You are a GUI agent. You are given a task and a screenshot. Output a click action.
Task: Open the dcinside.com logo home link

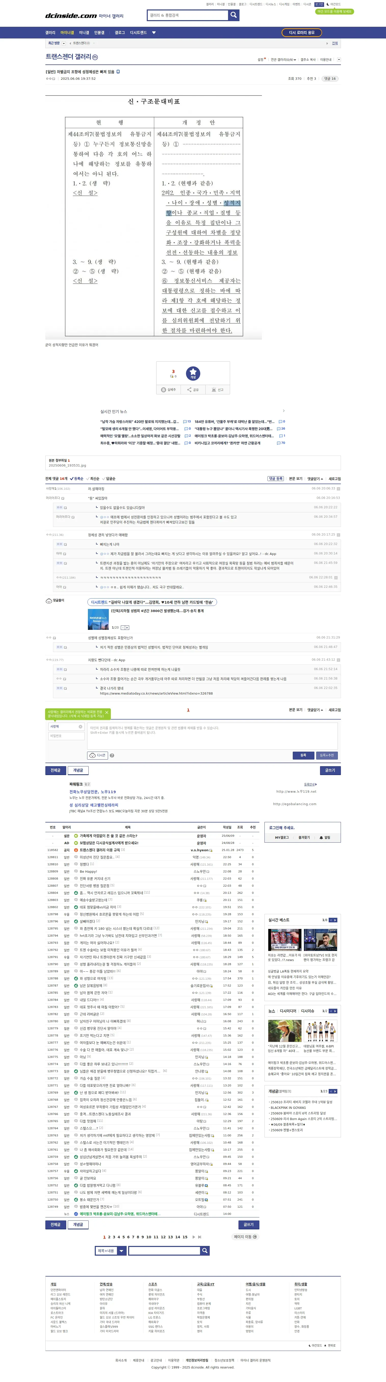pos(71,16)
